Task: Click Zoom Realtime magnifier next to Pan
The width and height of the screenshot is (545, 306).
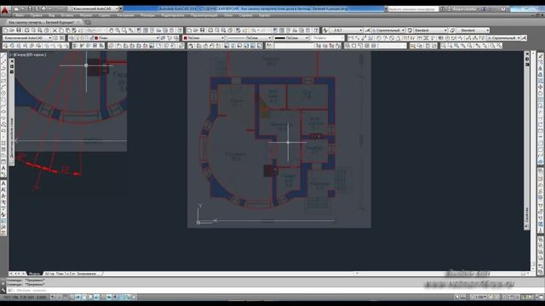Action: point(118,31)
